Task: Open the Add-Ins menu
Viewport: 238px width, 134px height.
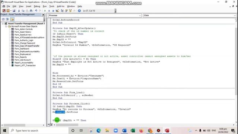Action: tap(61, 6)
